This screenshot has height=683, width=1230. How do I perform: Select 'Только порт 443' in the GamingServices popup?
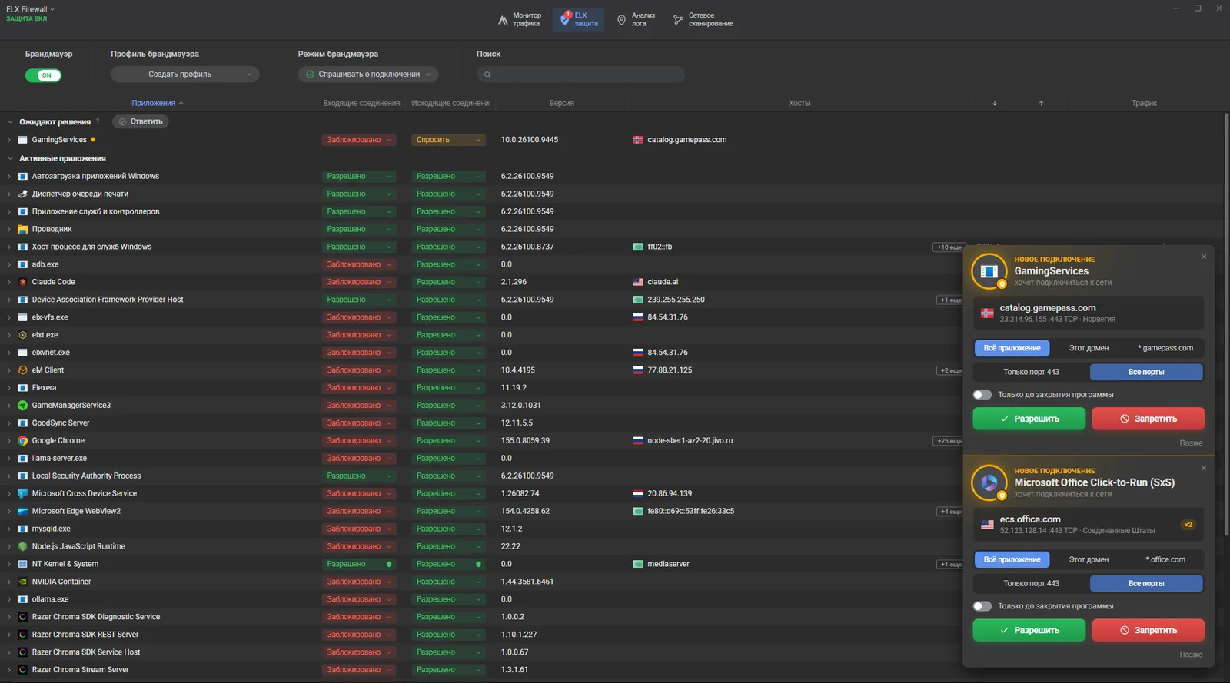pos(1031,372)
